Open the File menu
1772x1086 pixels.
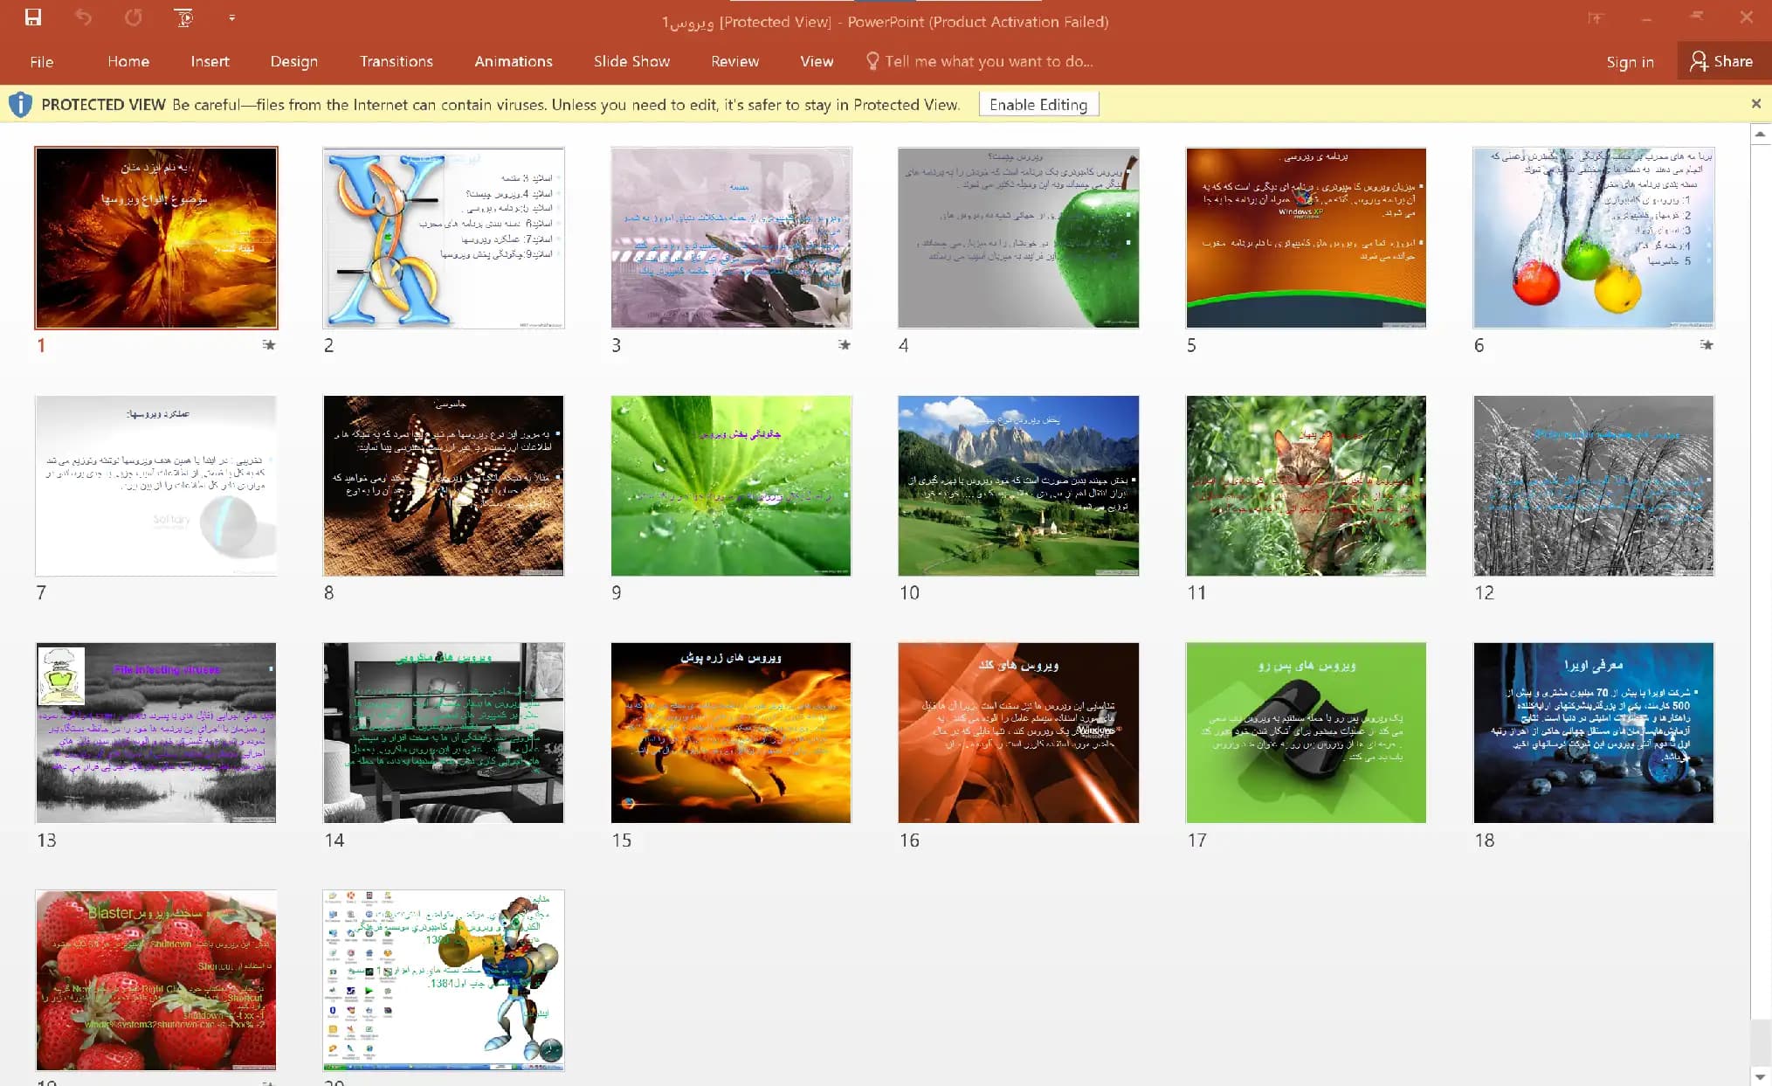coord(41,61)
